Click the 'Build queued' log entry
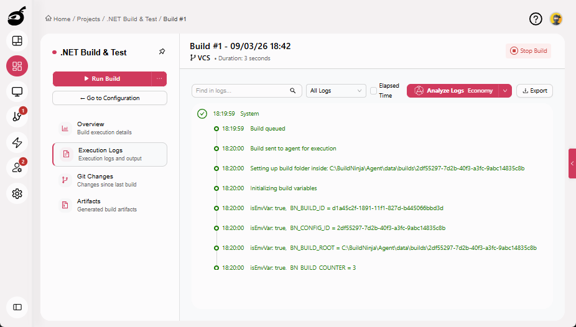 267,129
